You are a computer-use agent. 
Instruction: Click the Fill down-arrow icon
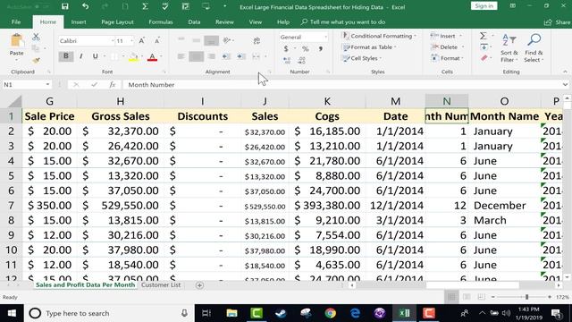point(484,47)
